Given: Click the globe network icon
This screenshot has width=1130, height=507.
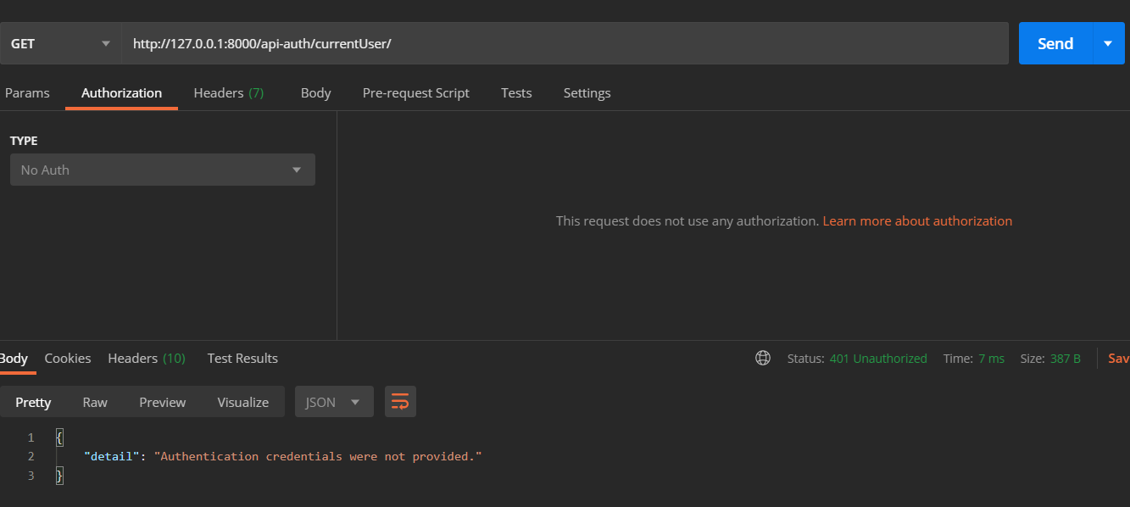Looking at the screenshot, I should 763,359.
